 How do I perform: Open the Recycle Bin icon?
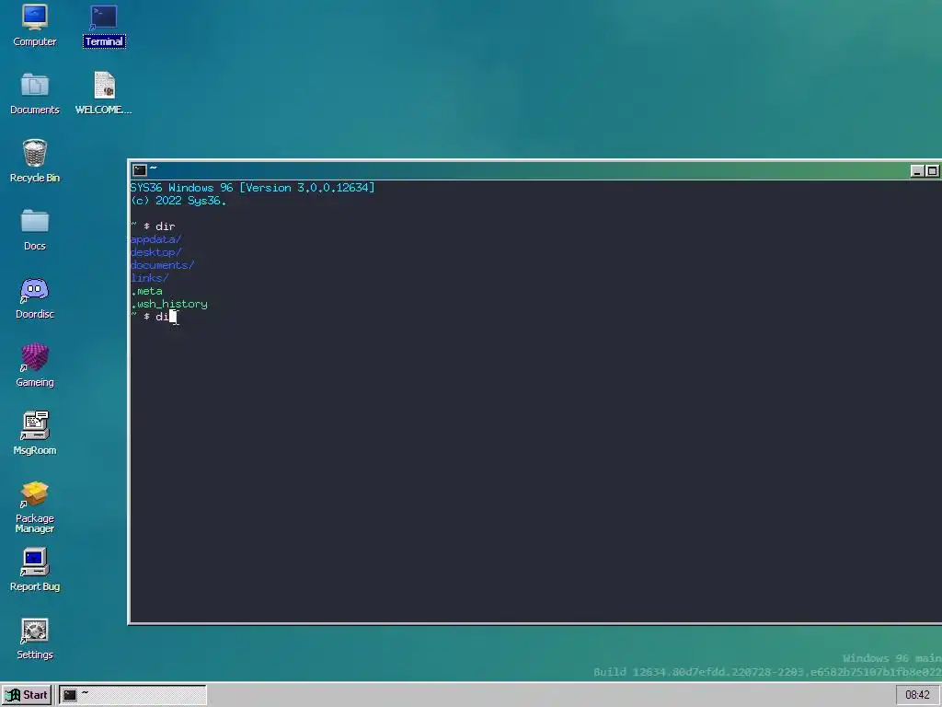[35, 162]
